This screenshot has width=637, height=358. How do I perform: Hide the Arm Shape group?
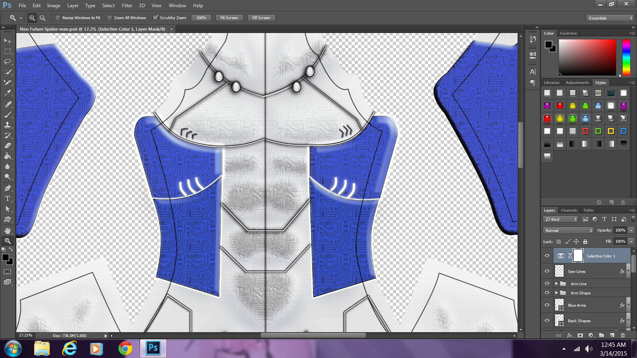547,293
